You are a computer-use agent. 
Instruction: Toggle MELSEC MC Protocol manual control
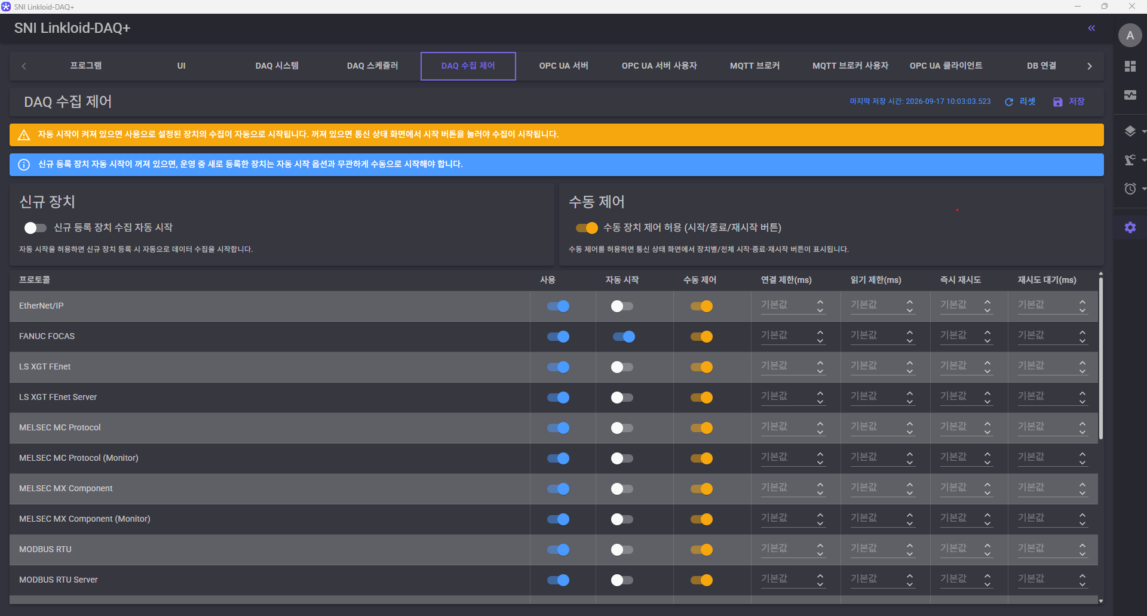701,428
